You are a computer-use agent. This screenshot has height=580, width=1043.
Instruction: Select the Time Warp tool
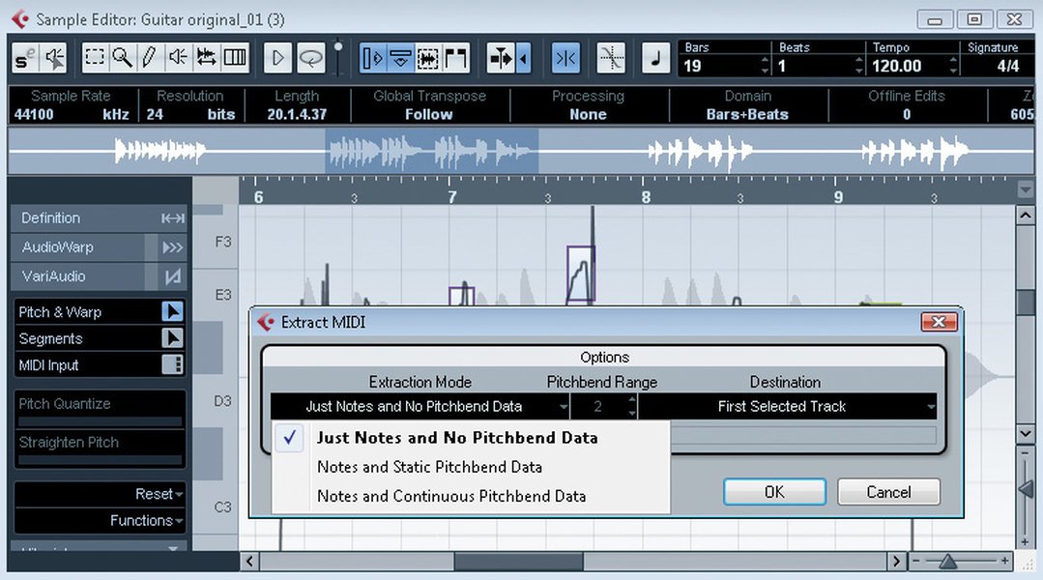(x=206, y=58)
